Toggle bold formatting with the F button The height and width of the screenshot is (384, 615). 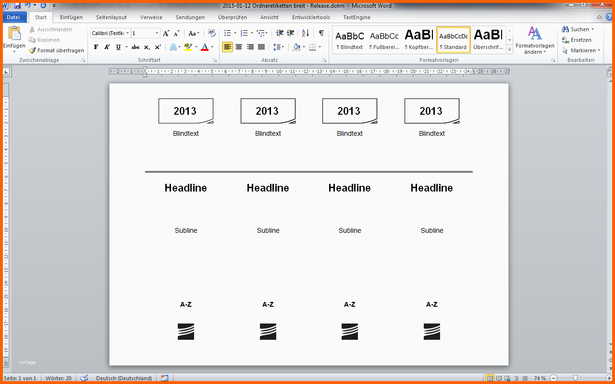96,47
